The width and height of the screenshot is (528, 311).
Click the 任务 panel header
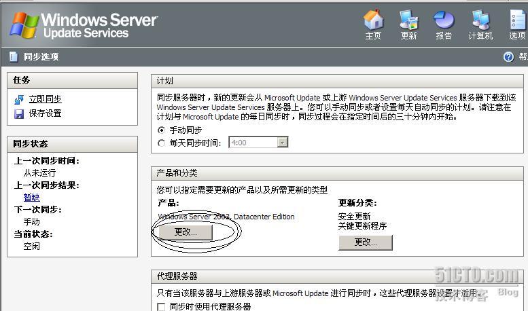(73, 80)
